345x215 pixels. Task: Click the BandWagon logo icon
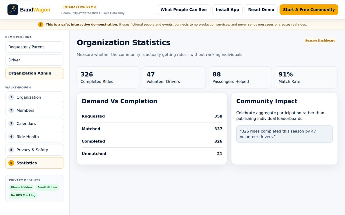coord(13,10)
